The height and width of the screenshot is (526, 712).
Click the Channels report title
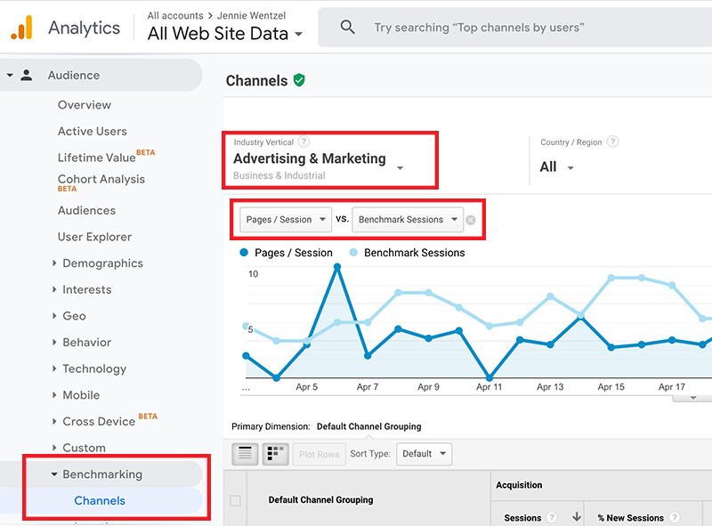click(256, 81)
